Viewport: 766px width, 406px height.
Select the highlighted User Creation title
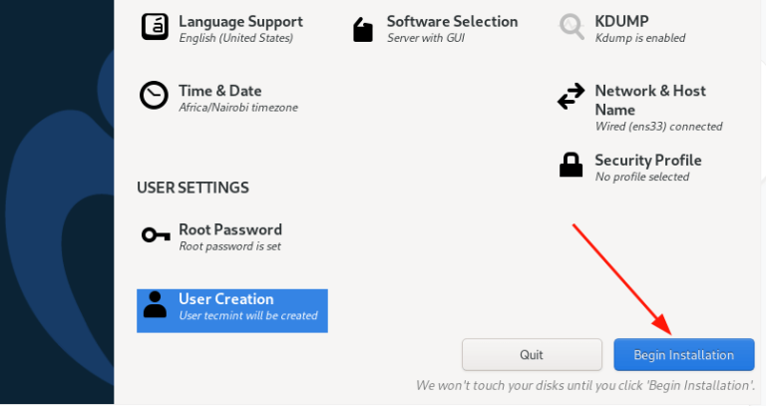pyautogui.click(x=225, y=298)
